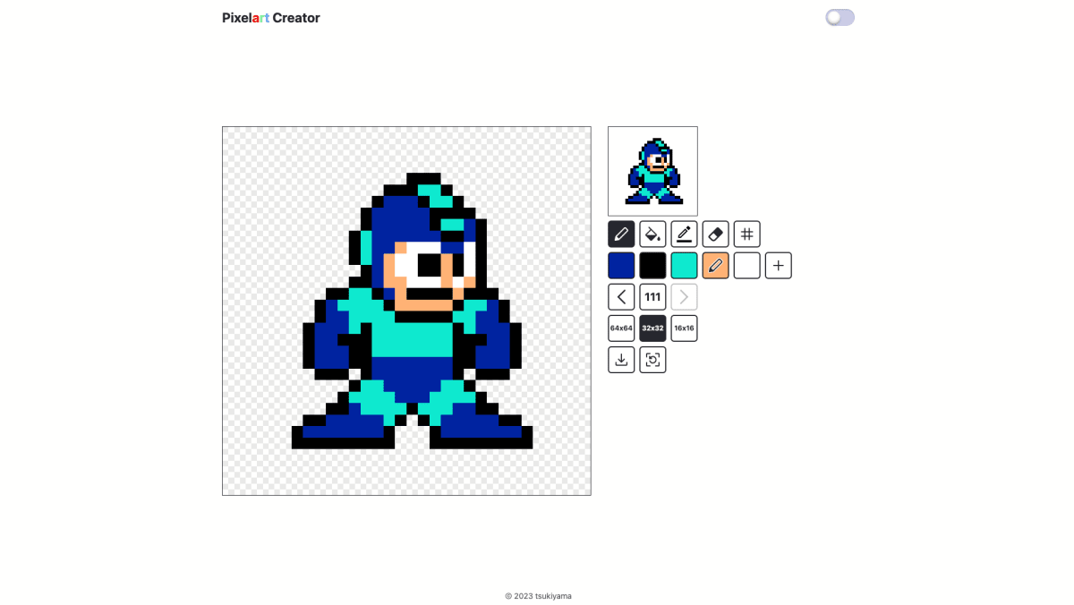This screenshot has height=605, width=1074.
Task: Click the character's black eye pupil on canvas
Action: [430, 265]
